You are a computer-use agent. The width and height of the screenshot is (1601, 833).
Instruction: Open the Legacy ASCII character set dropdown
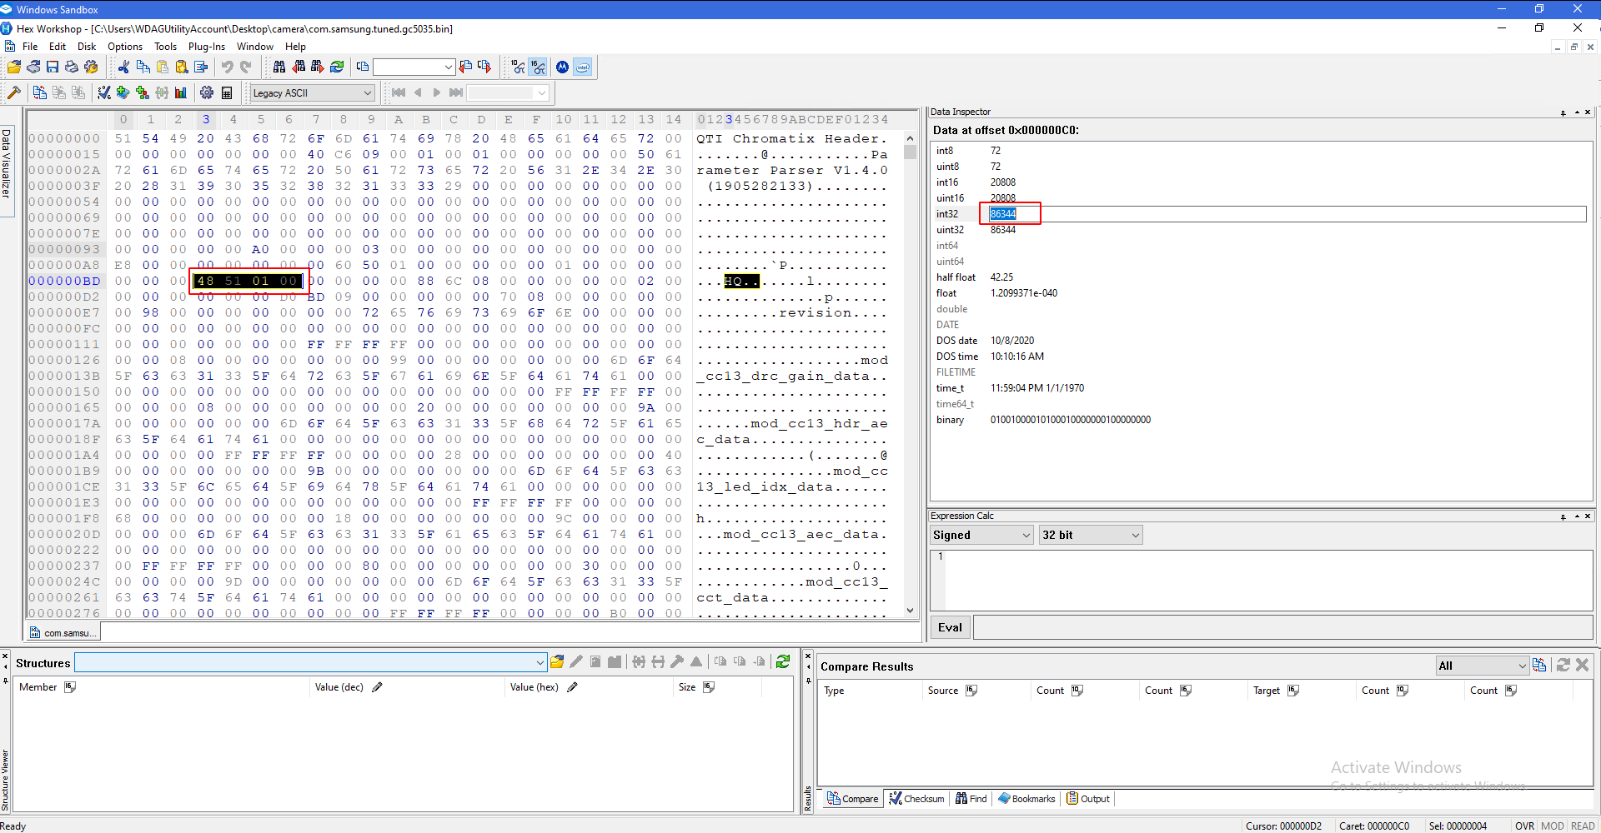click(312, 93)
